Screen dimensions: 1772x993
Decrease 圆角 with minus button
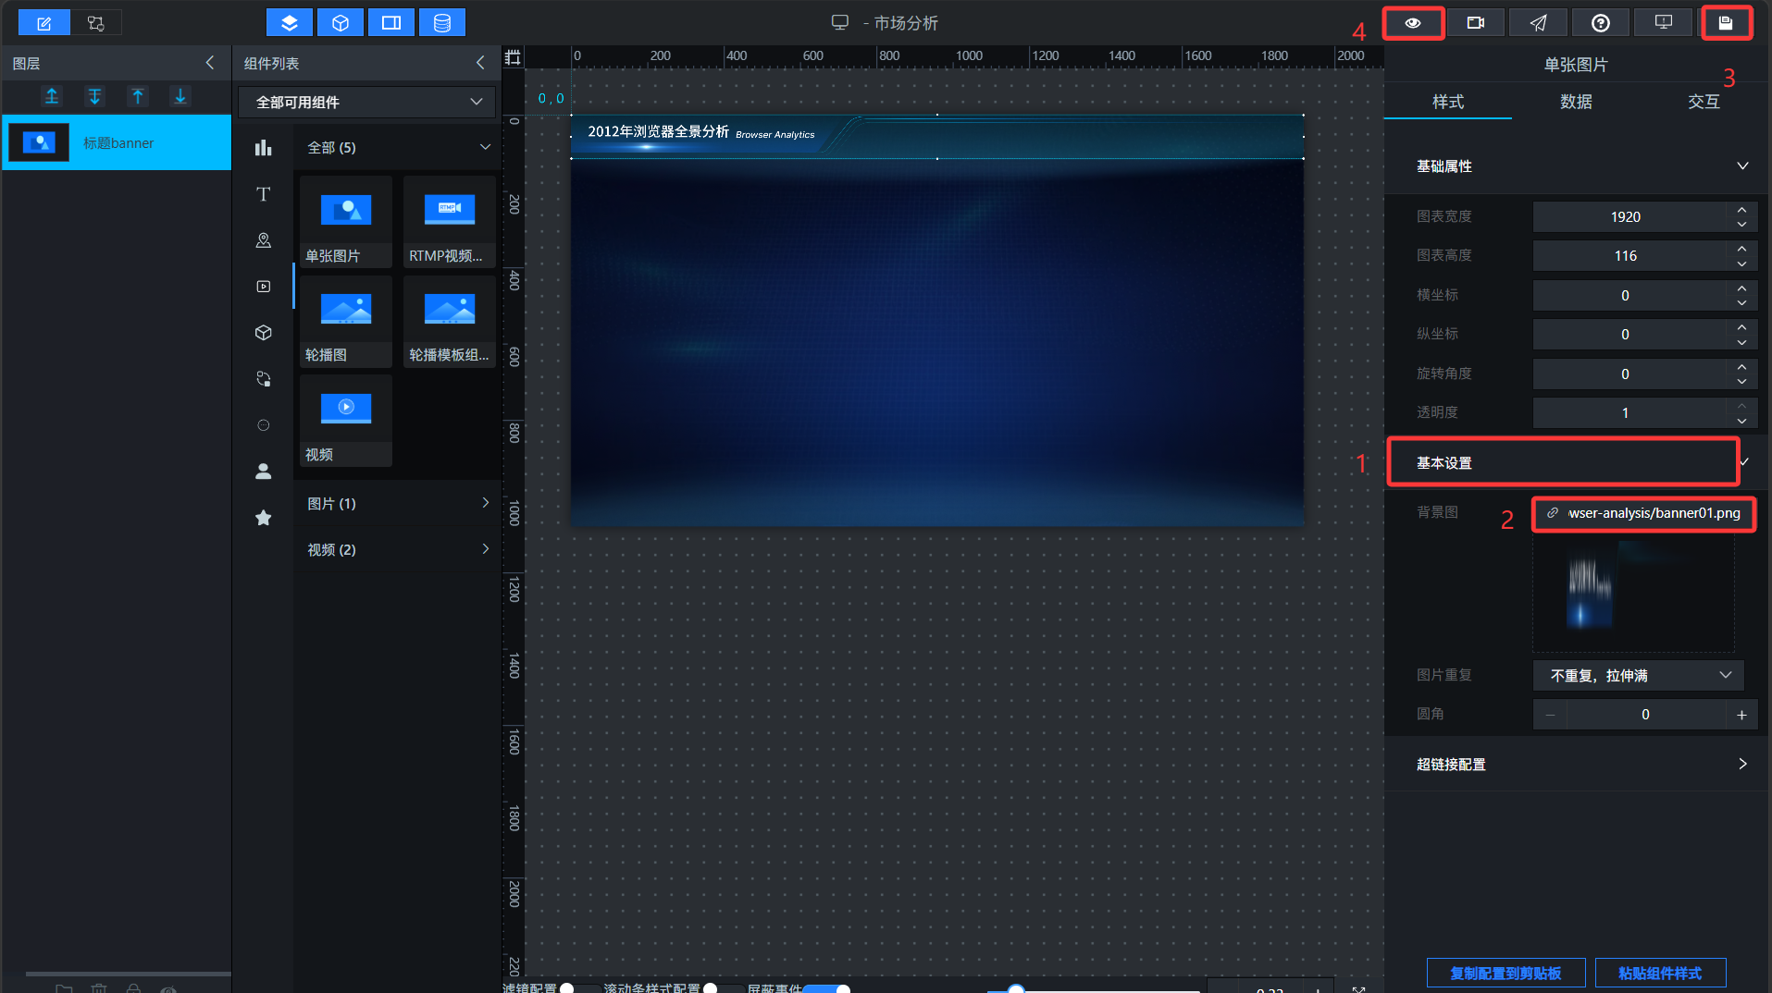tap(1550, 715)
